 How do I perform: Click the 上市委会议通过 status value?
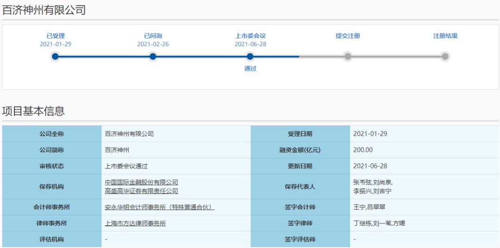126,166
